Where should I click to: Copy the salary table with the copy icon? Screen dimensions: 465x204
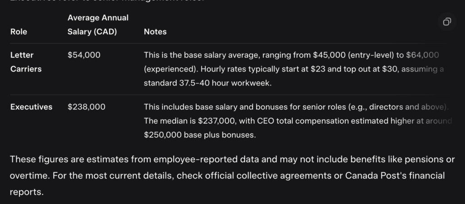(x=447, y=22)
